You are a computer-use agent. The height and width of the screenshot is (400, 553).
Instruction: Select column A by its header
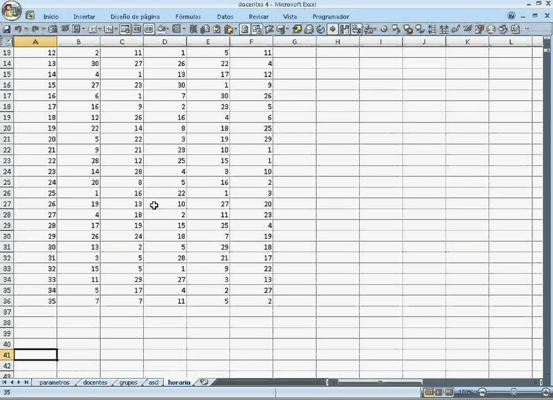point(35,42)
